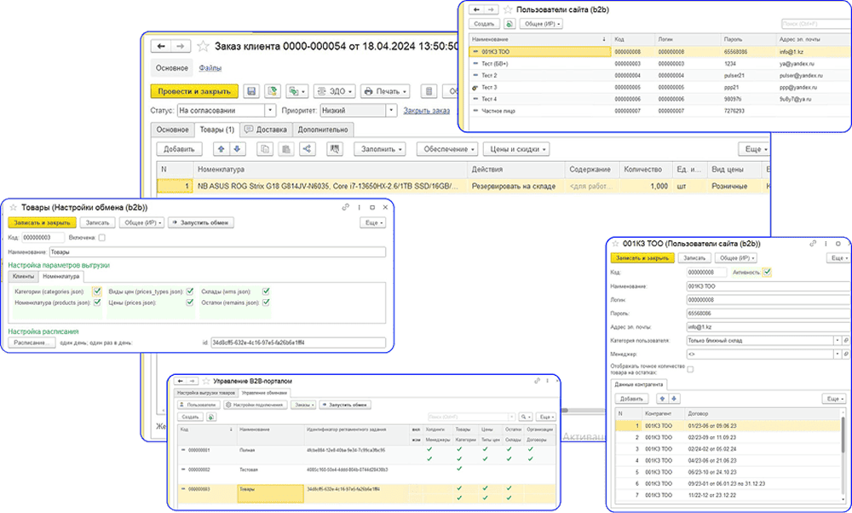Copy the link to the Товары exchange settings window
852x513 pixels.
[346, 207]
